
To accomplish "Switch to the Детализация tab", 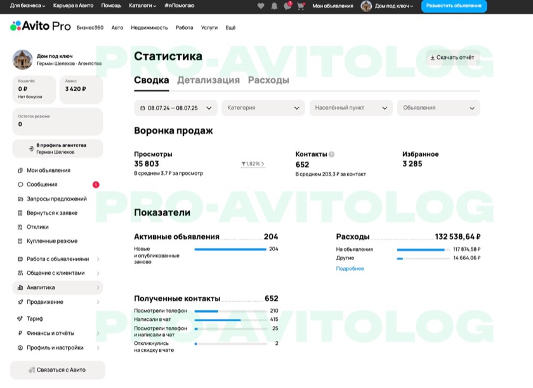I will point(208,80).
